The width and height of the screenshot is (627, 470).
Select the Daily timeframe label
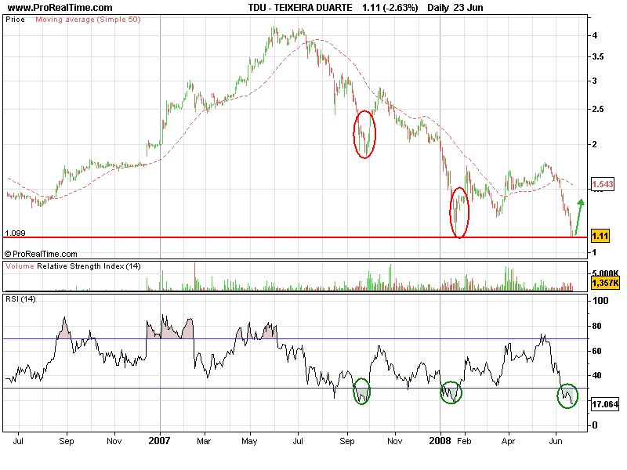[438, 8]
